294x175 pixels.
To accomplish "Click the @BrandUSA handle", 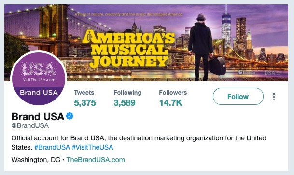I will (30, 125).
